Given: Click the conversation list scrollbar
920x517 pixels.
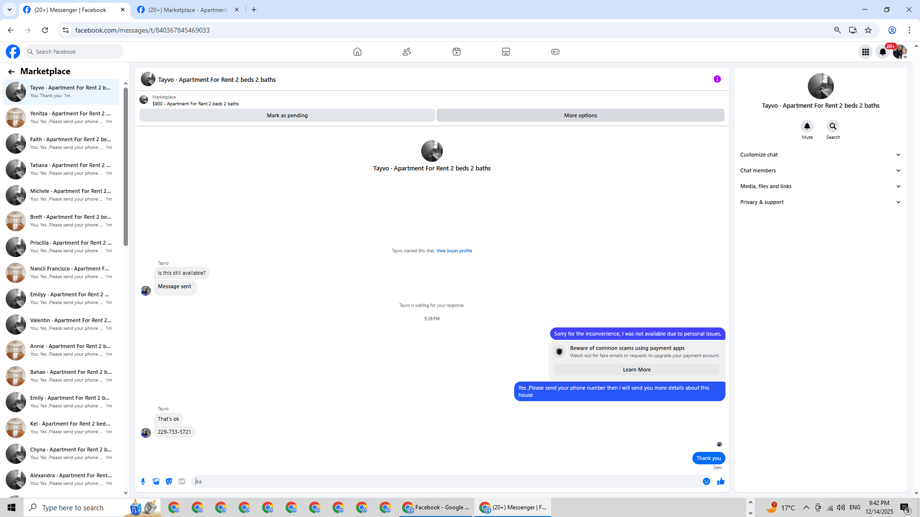Looking at the screenshot, I should tap(126, 168).
